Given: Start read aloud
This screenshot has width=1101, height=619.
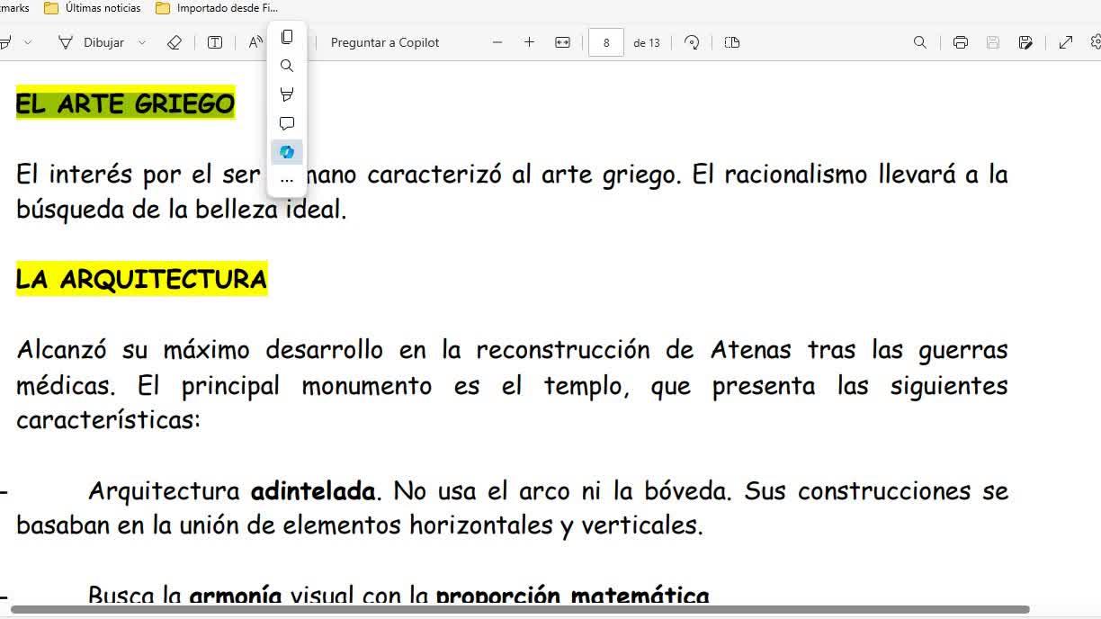Looking at the screenshot, I should [255, 42].
